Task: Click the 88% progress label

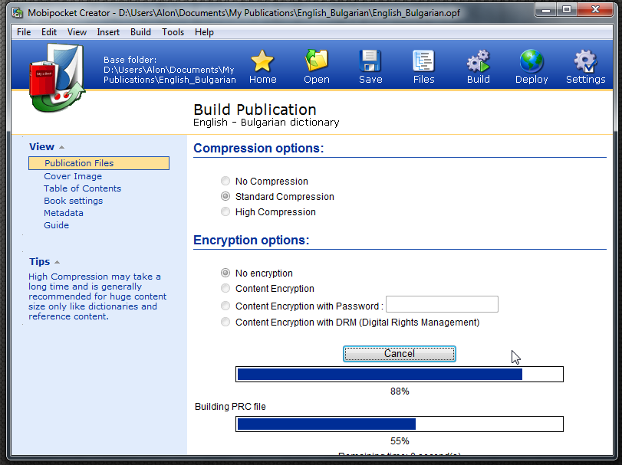Action: point(400,391)
